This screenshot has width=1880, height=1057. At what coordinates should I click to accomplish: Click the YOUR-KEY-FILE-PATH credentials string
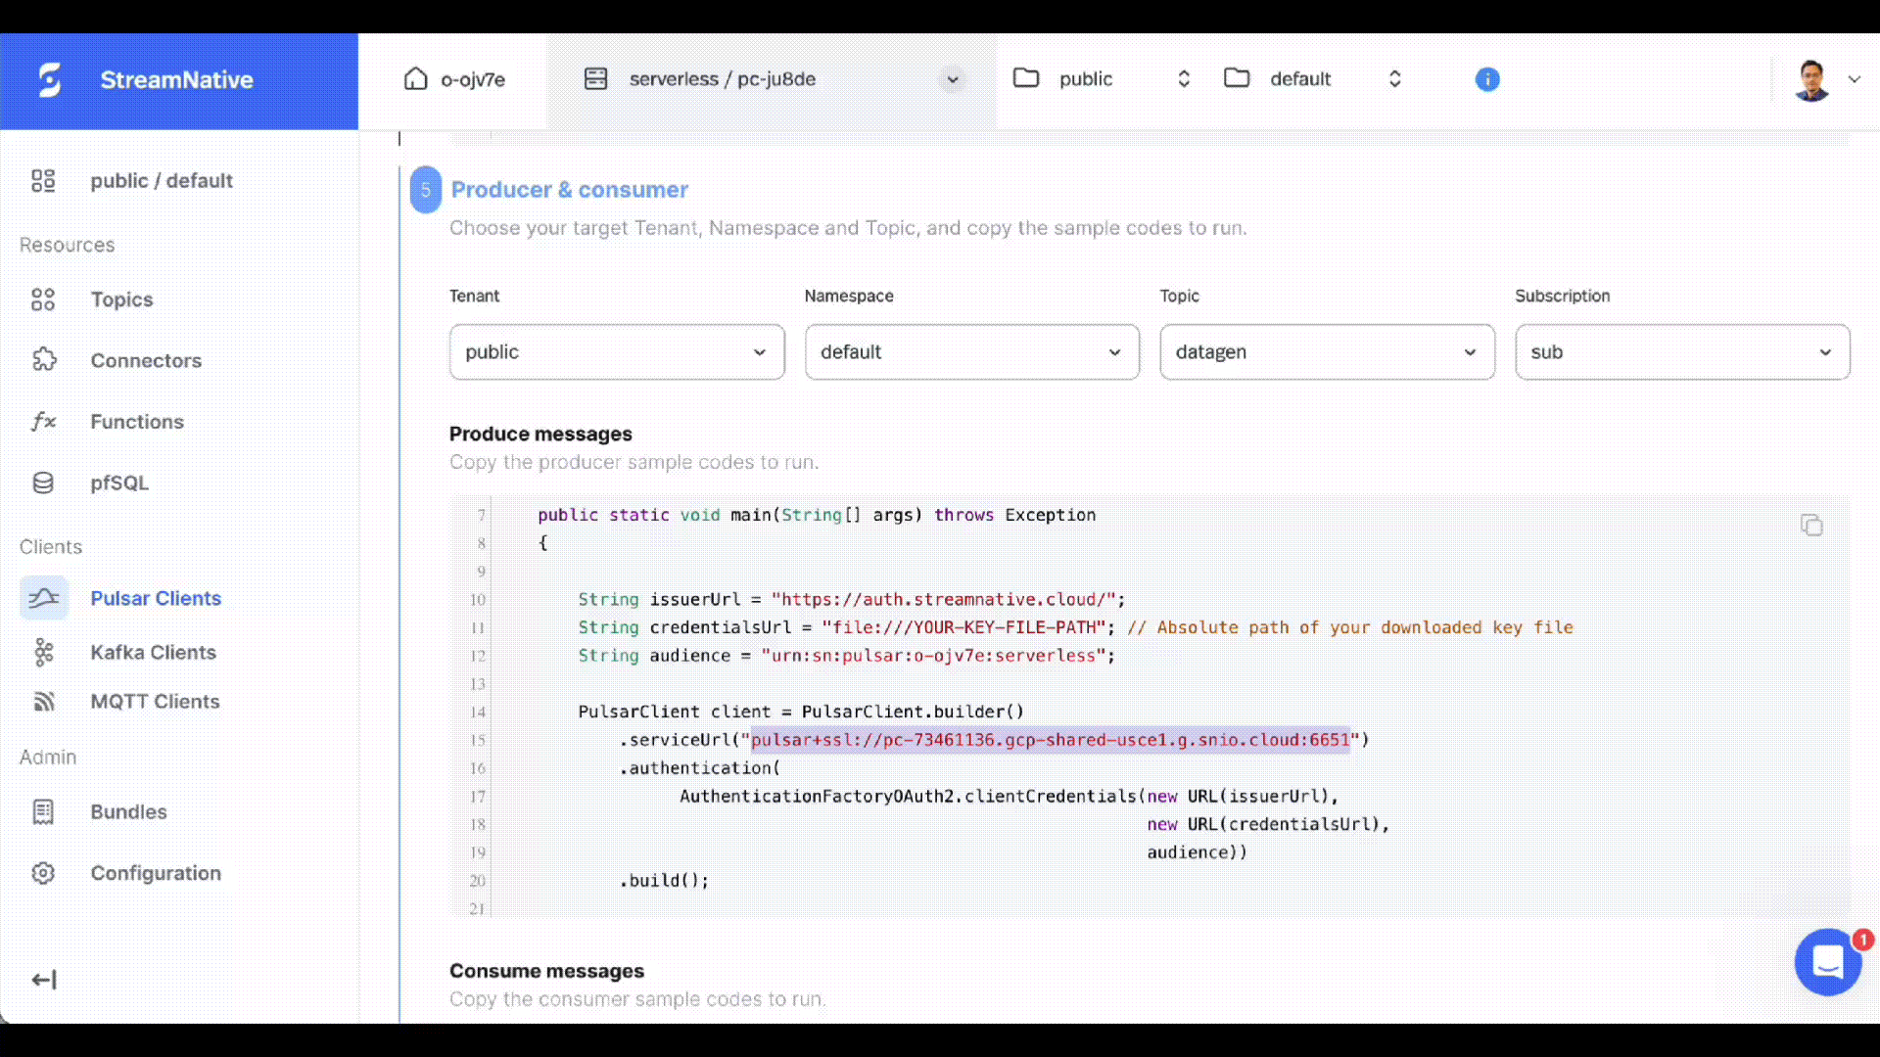click(x=963, y=627)
